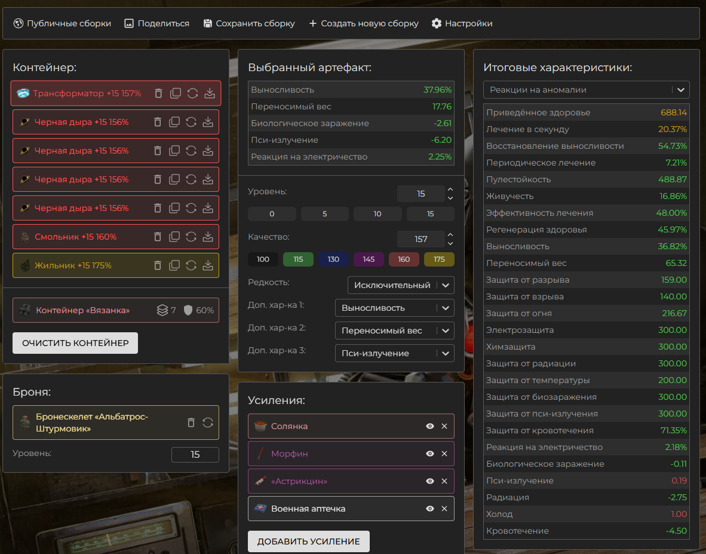
Task: Toggle visibility of the Солянка boost
Action: (x=429, y=426)
